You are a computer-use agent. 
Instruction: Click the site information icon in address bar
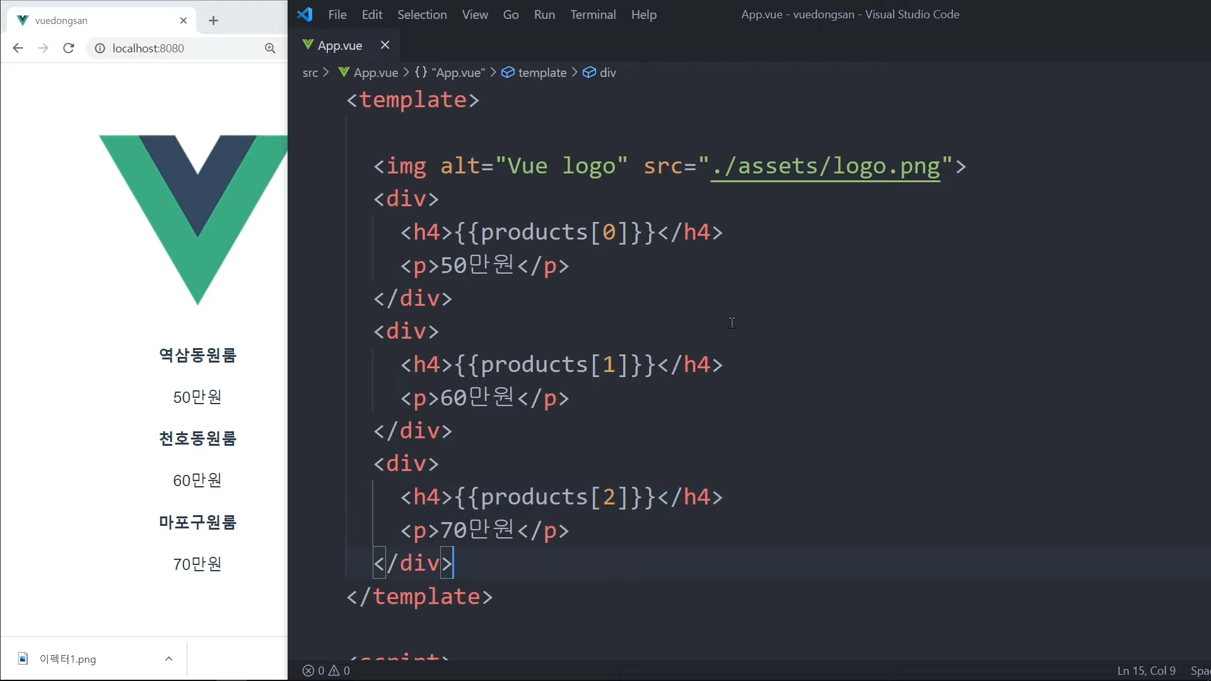click(100, 48)
